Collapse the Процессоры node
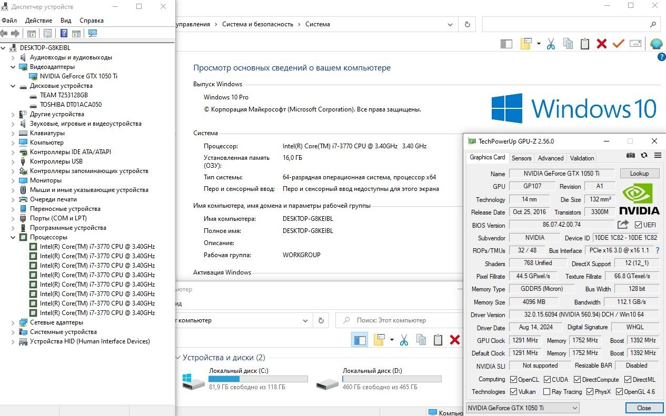This screenshot has height=416, width=666. point(13,237)
